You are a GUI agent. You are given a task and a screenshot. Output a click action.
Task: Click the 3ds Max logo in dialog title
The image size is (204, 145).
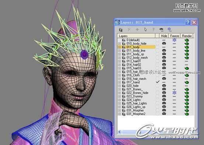117,22
